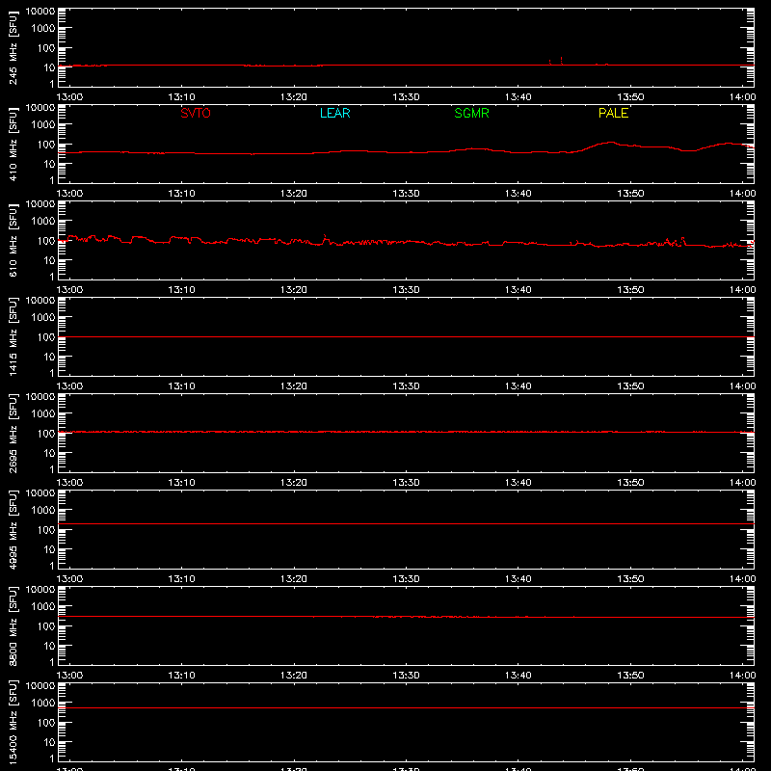The width and height of the screenshot is (771, 771).
Task: Click the '1415 MHz [SFU]' axis title
Action: (x=13, y=336)
